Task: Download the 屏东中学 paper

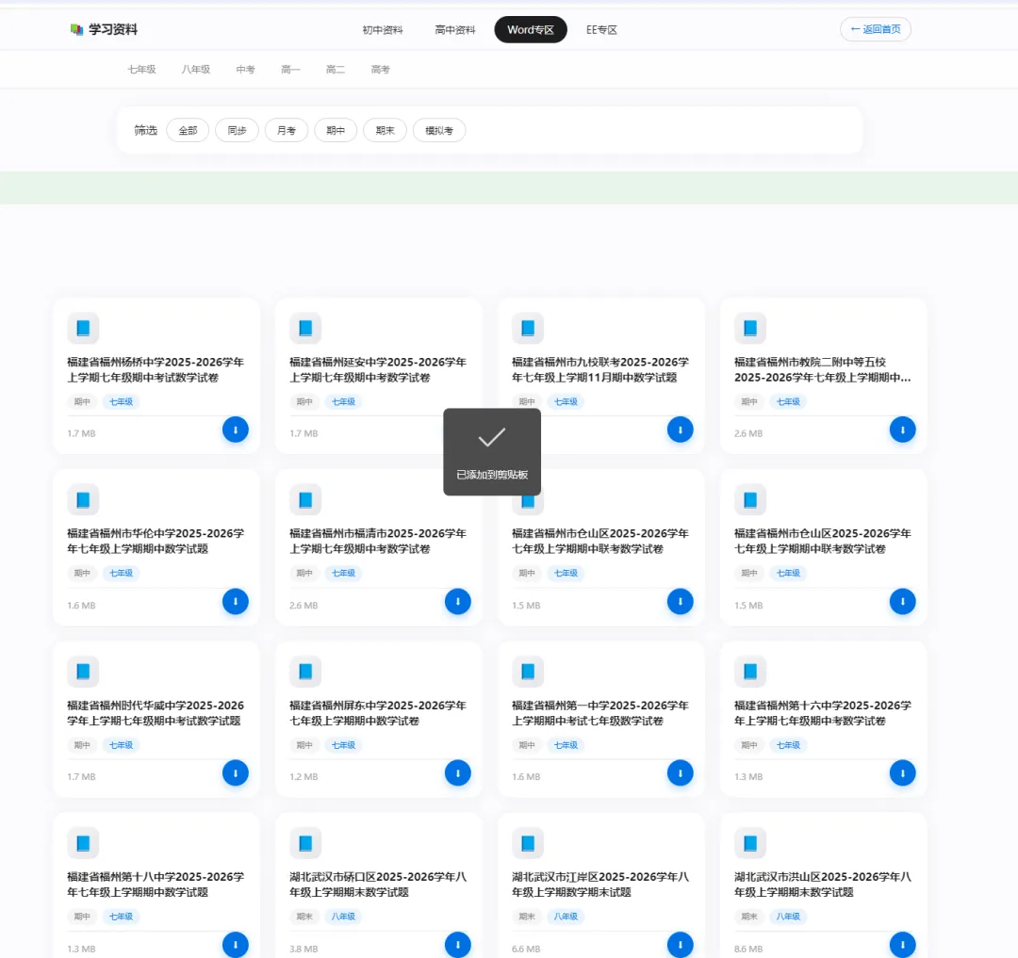Action: click(458, 772)
